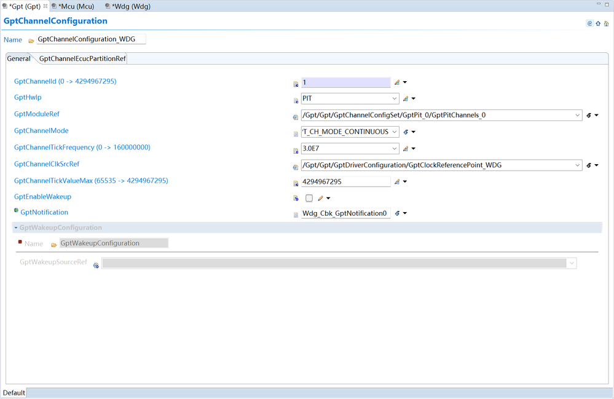Click the folder icon beside top Name field
Image resolution: width=614 pixels, height=399 pixels.
coord(31,41)
